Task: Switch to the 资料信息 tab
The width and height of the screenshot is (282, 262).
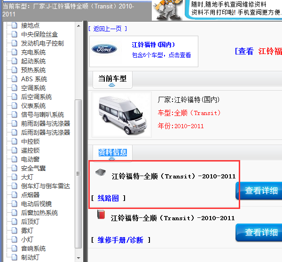Action: [113, 153]
